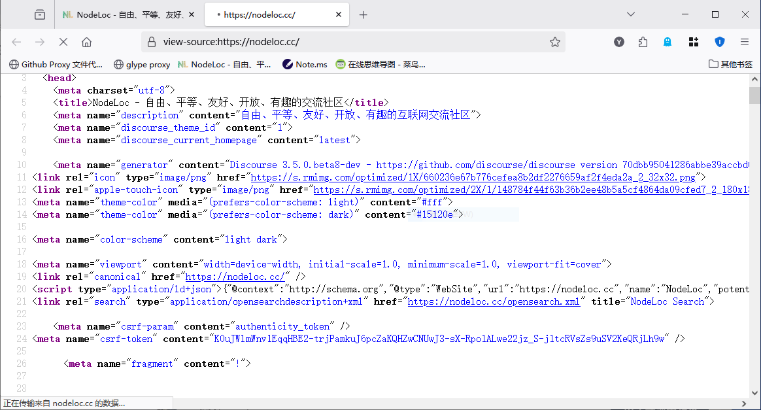Viewport: 761px width, 410px height.
Task: Click the #15120e theme color value
Action: 435,215
